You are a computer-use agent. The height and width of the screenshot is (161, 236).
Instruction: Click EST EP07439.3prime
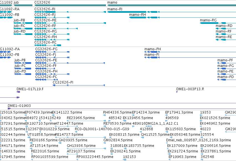tap(38, 112)
